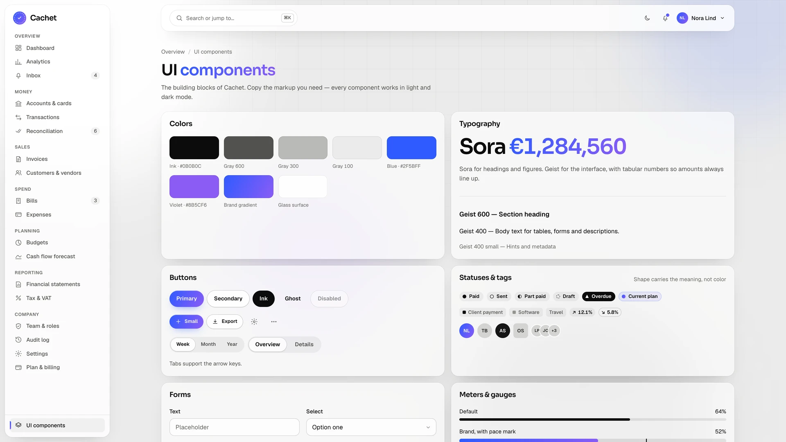Click the Client payment category tag
This screenshot has width=786, height=442.
coord(483,312)
